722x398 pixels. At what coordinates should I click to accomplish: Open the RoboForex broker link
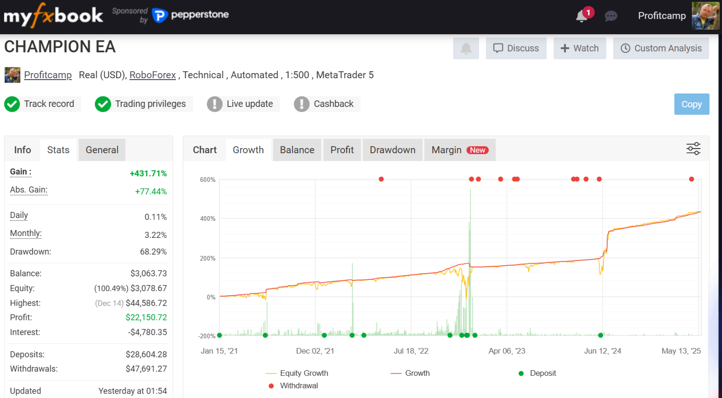tap(153, 75)
